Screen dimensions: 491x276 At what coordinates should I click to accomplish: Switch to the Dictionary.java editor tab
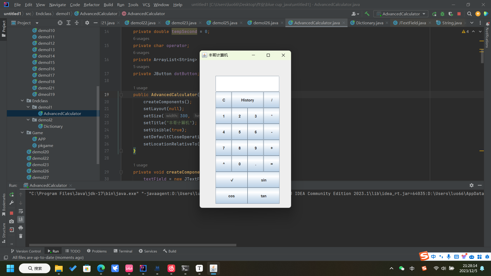click(369, 23)
